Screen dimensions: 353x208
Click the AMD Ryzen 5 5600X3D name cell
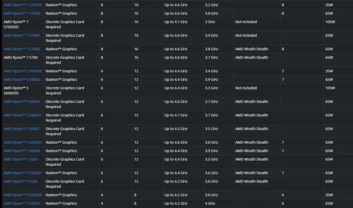coord(16,90)
